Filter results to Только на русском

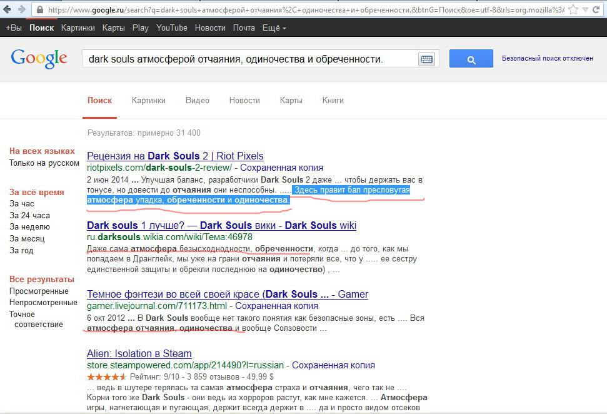pyautogui.click(x=44, y=163)
